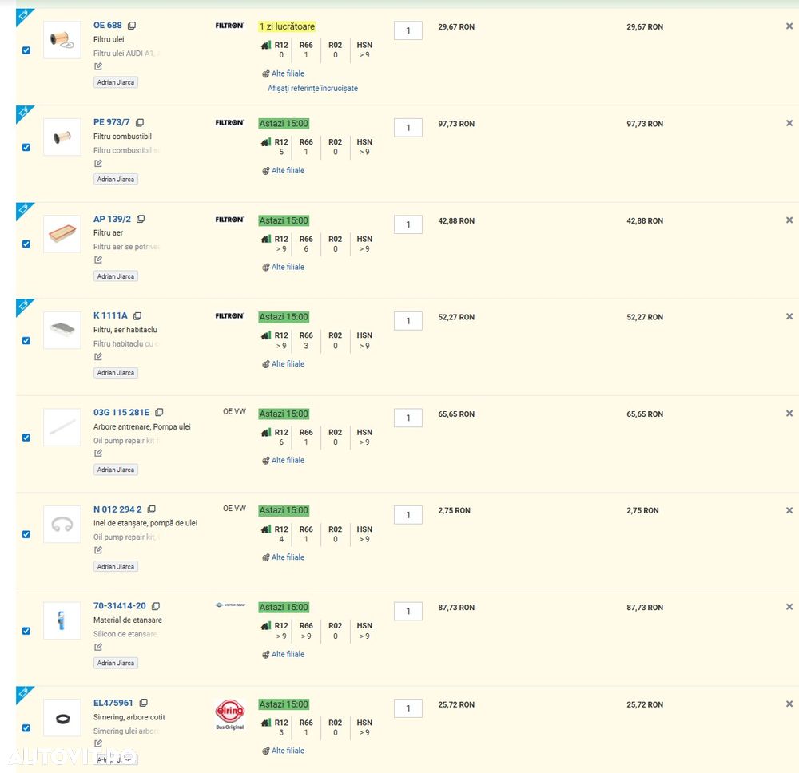This screenshot has width=799, height=773.
Task: Open part link OE 688
Action: tap(108, 25)
